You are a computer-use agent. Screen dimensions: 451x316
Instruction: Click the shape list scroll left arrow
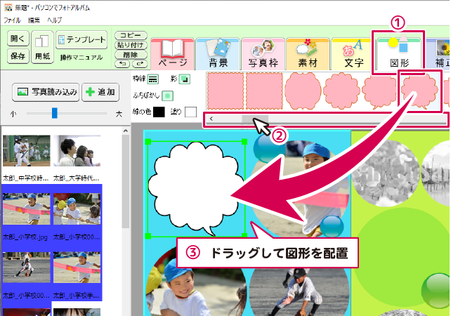point(211,119)
